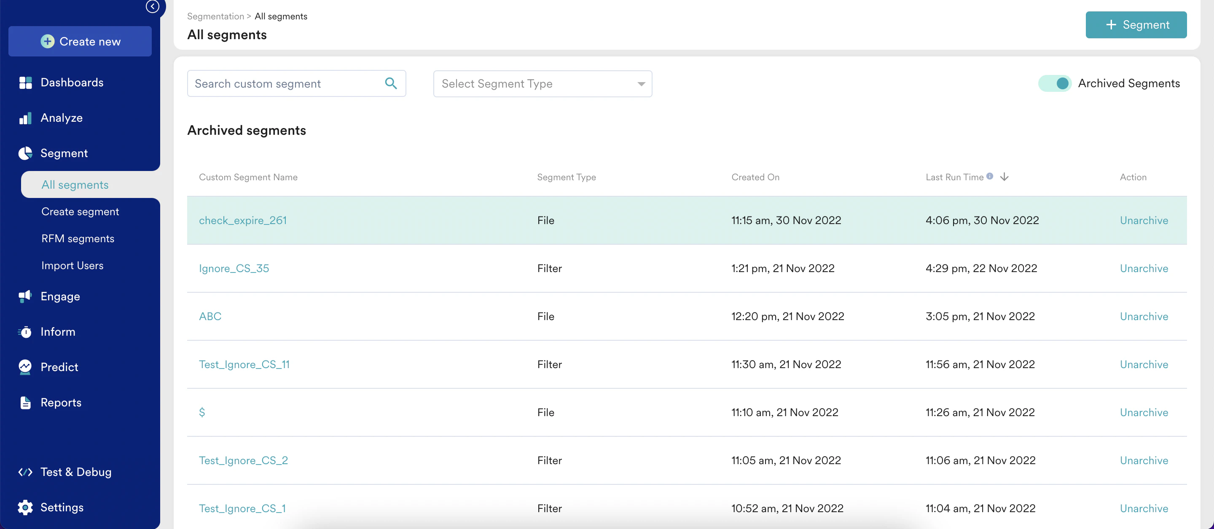
Task: Click the + Segment button
Action: [1136, 24]
